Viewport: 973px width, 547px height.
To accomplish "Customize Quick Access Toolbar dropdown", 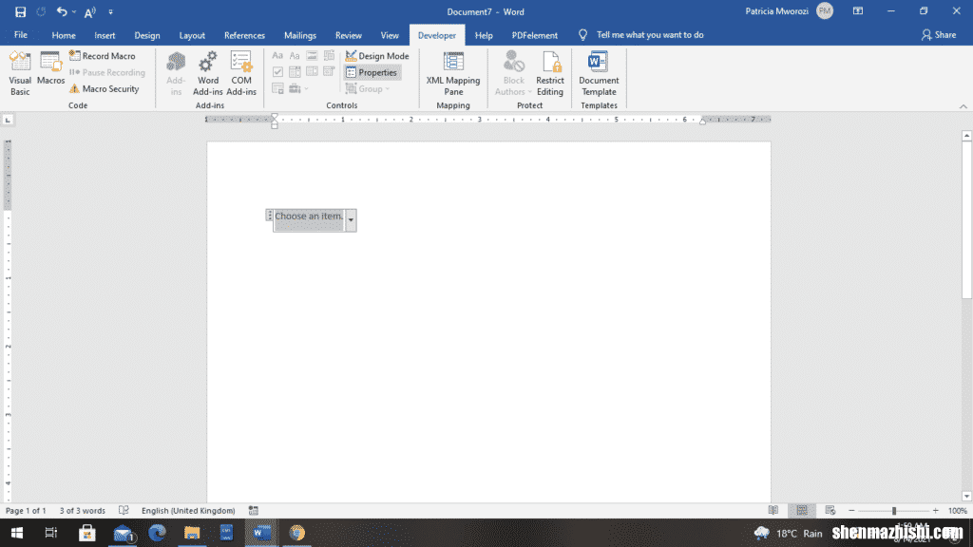I will (110, 11).
